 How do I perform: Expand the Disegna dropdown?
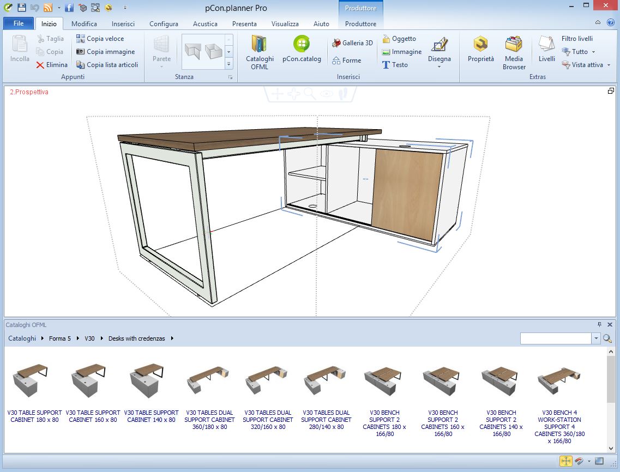point(440,67)
